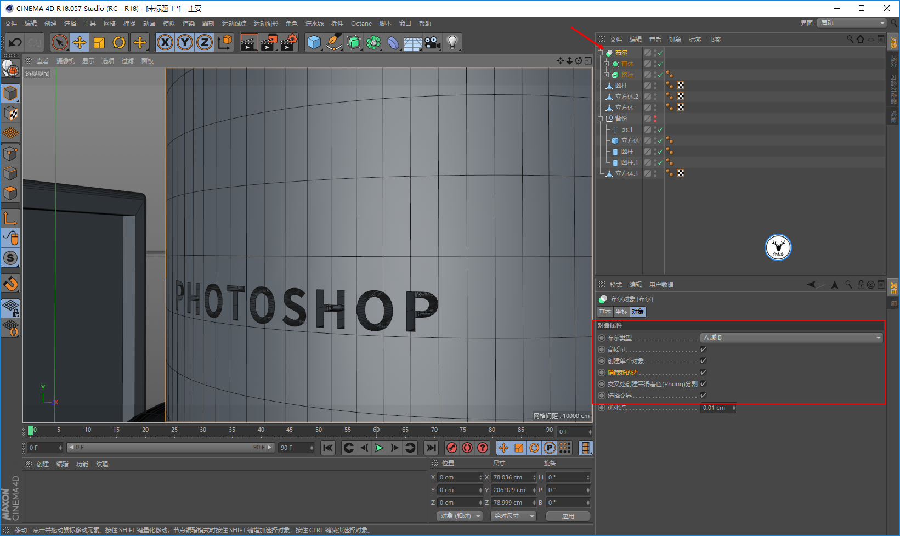Image resolution: width=900 pixels, height=536 pixels.
Task: Play the animation forward
Action: coord(379,448)
